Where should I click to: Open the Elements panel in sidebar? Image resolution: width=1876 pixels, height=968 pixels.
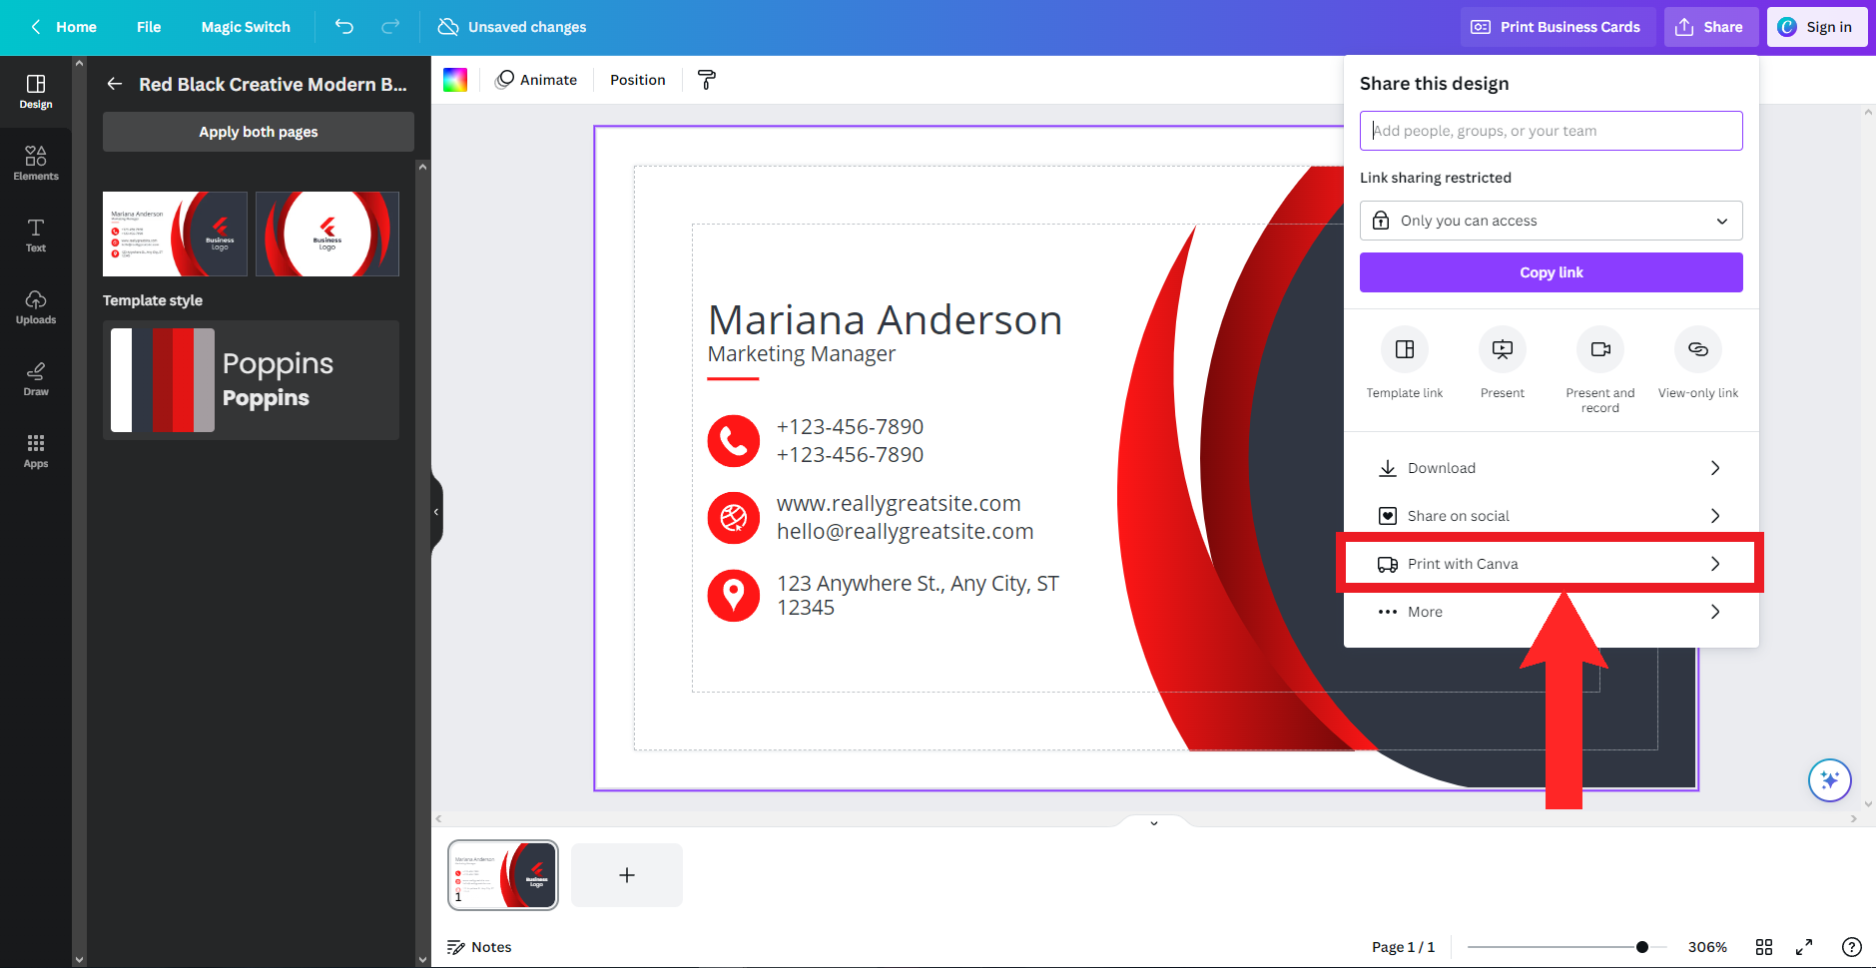(x=36, y=163)
